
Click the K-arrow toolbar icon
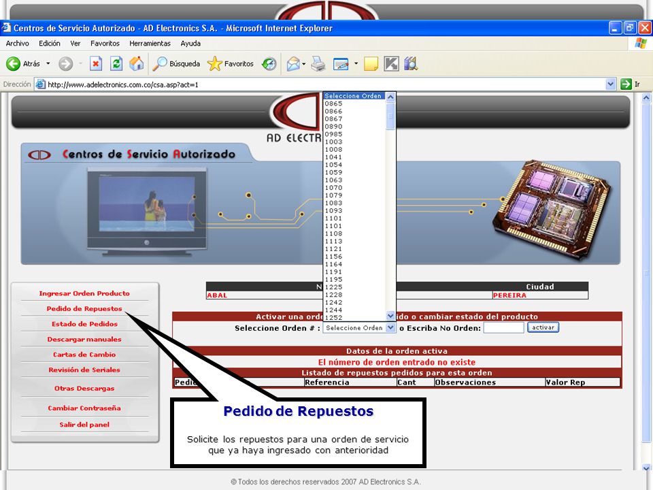391,64
